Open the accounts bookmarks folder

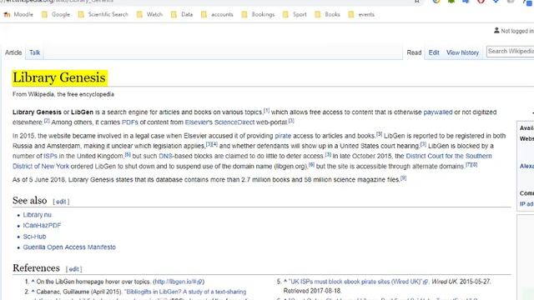[217, 15]
